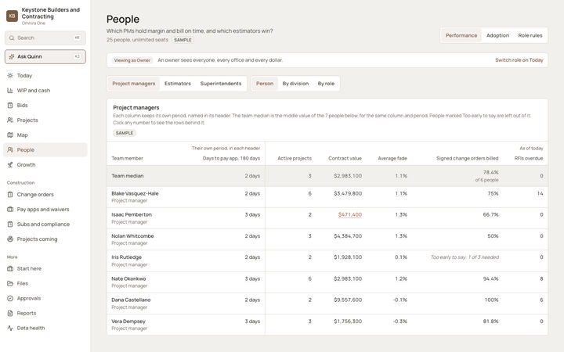Click the document icon beside Reports
The width and height of the screenshot is (564, 352).
10,313
